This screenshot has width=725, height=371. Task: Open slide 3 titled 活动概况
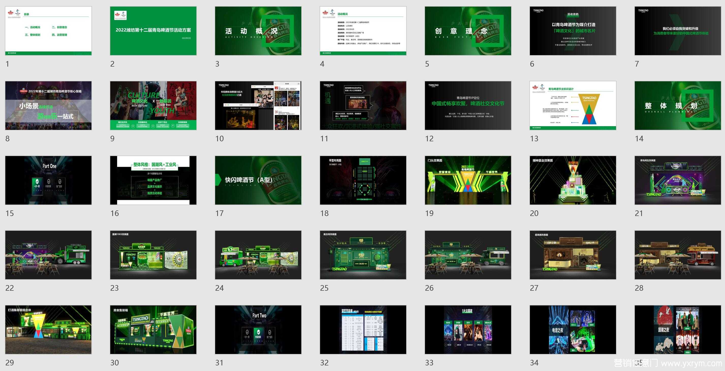tap(258, 31)
